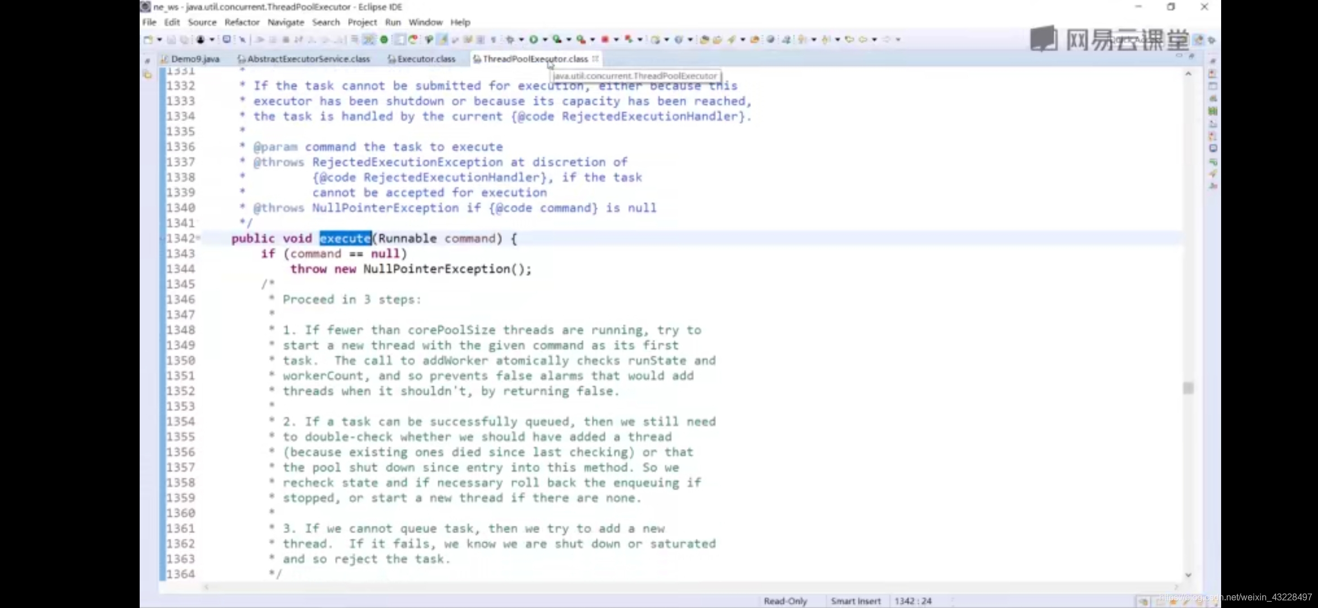Viewport: 1318px width, 608px height.
Task: Click the Open Type toolbar icon
Action: [x=704, y=39]
